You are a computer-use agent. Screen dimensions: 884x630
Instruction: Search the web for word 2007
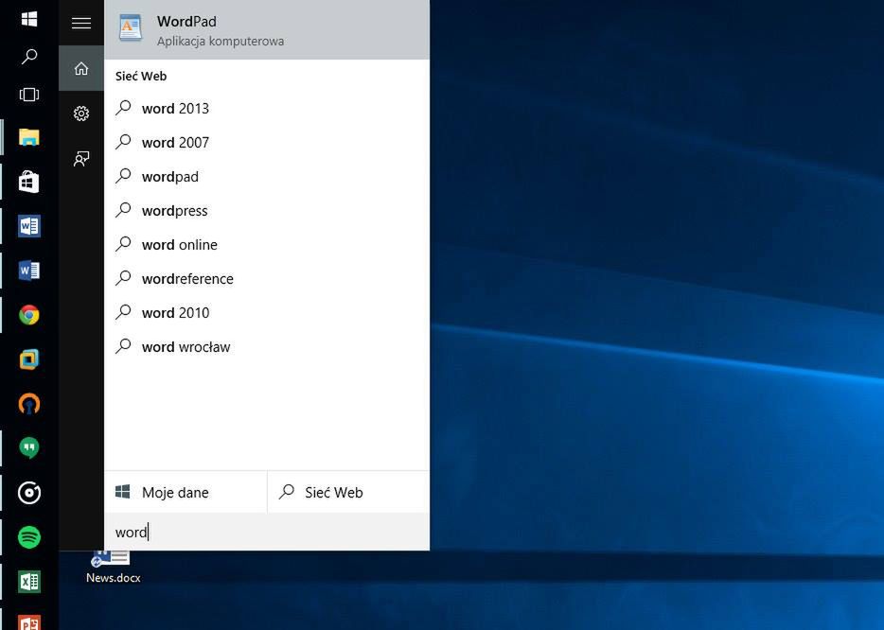(267, 143)
